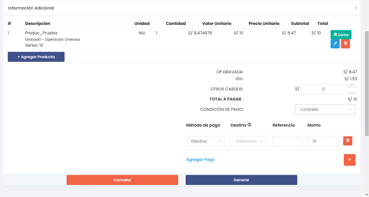The width and height of the screenshot is (369, 197).
Task: Click the scroll-to-top arrow button
Action: 349,160
